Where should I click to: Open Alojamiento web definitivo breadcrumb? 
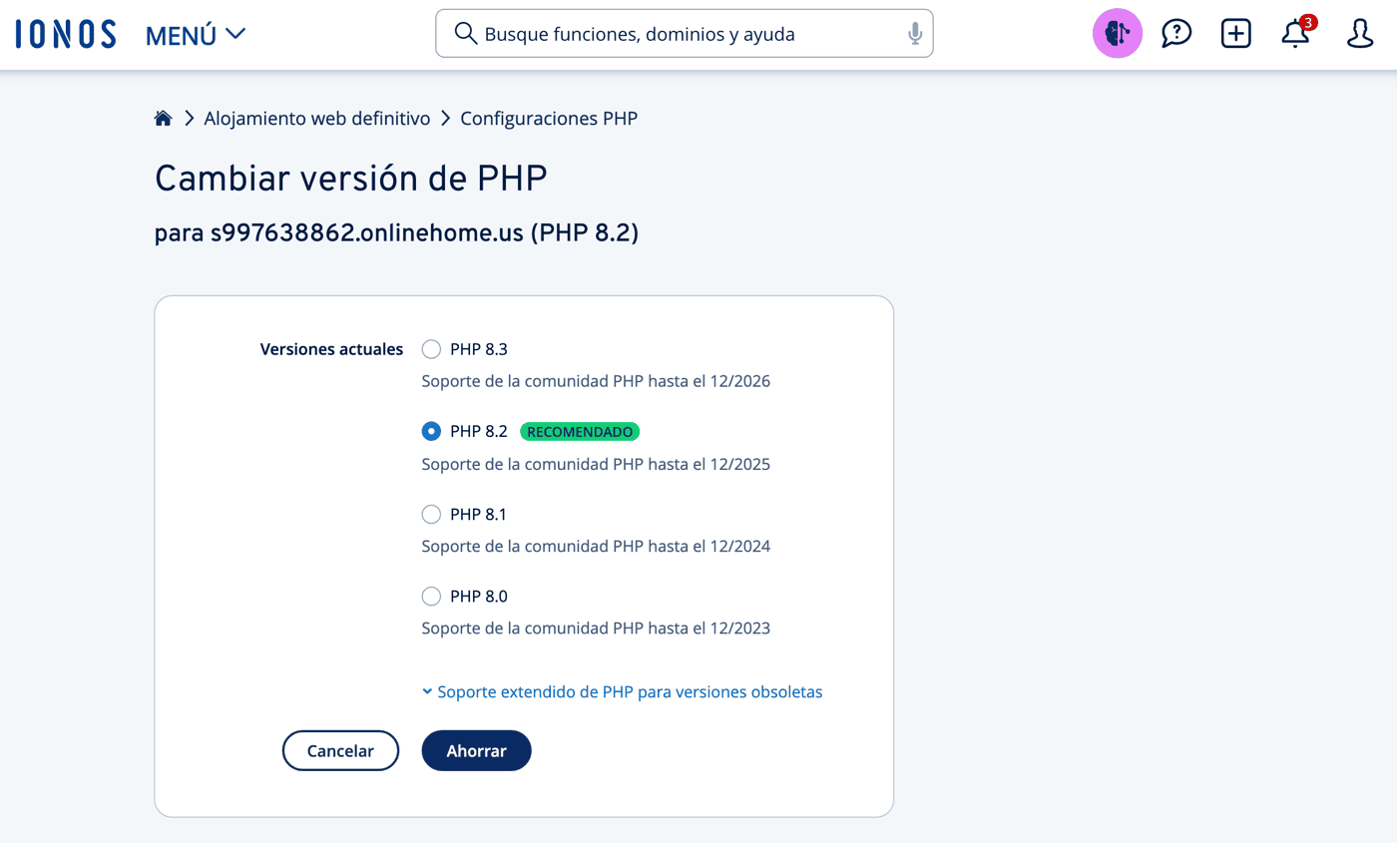[x=317, y=119]
